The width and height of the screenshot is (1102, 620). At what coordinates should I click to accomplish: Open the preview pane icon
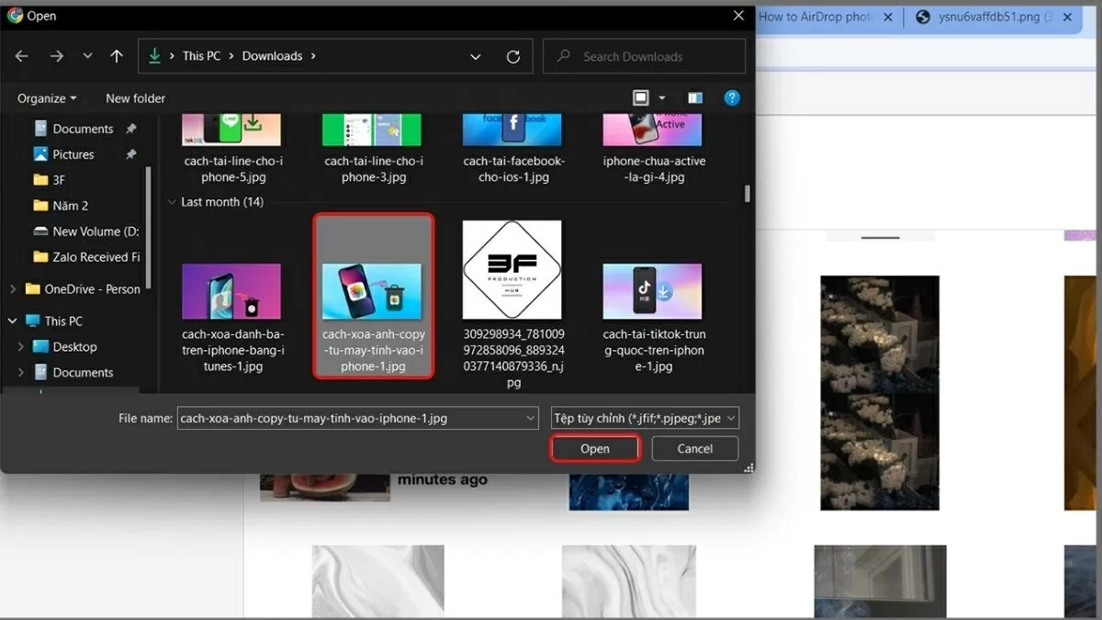tap(694, 97)
